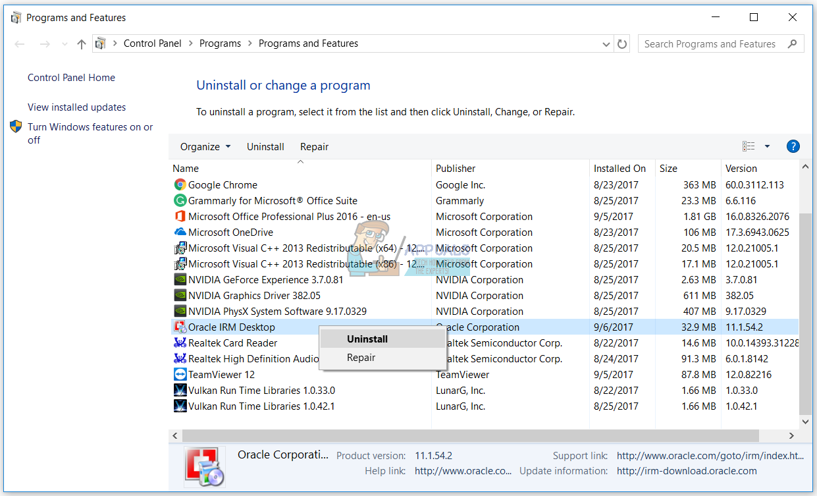817x496 pixels.
Task: Expand the chevron after Programs breadcrumb
Action: point(250,43)
